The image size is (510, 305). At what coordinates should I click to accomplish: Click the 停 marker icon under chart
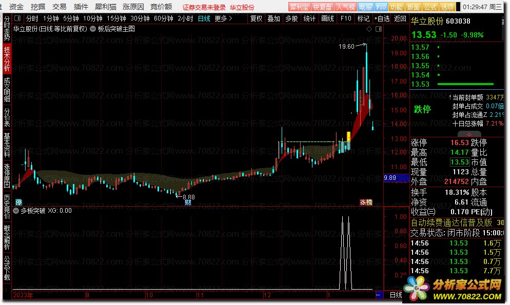point(19,202)
